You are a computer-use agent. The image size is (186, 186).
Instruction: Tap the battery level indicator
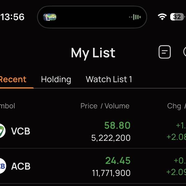click(x=177, y=17)
